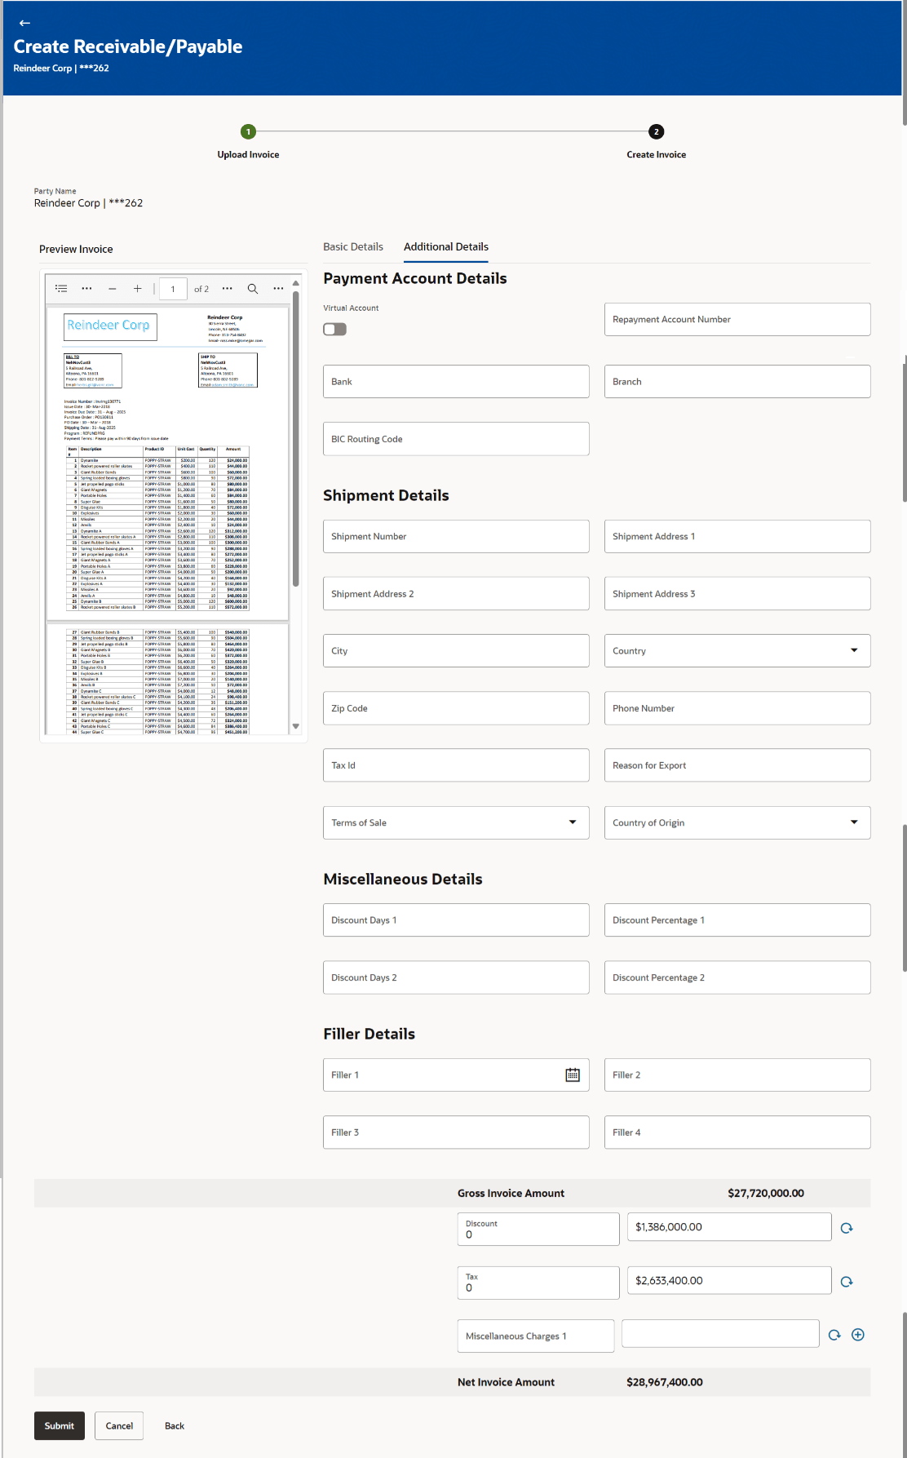Viewport: 907px width, 1458px height.
Task: Focus the preview page number box
Action: pyautogui.click(x=173, y=289)
